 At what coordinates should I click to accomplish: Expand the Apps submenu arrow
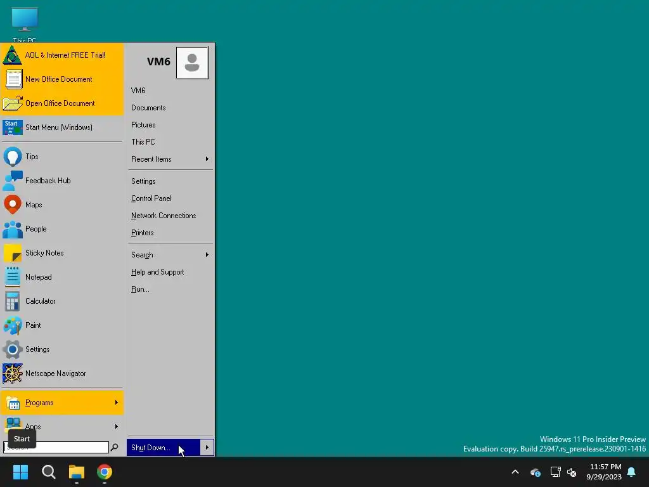117,427
